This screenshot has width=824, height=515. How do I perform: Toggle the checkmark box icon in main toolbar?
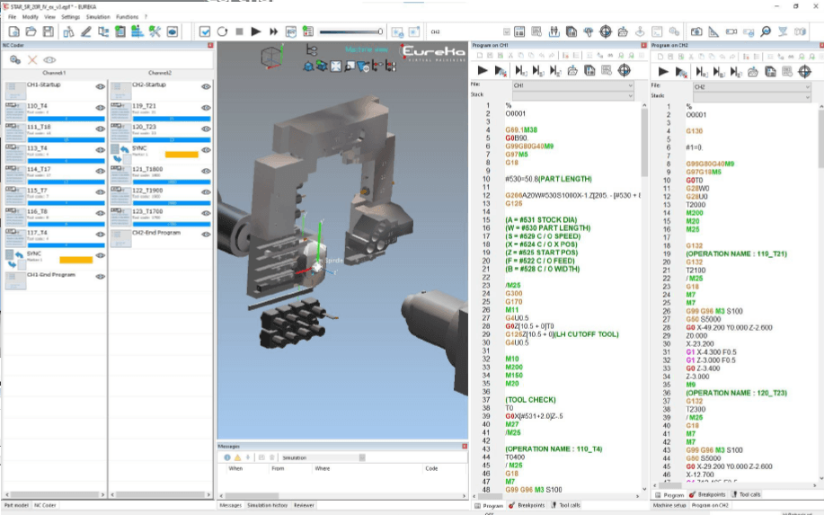205,31
